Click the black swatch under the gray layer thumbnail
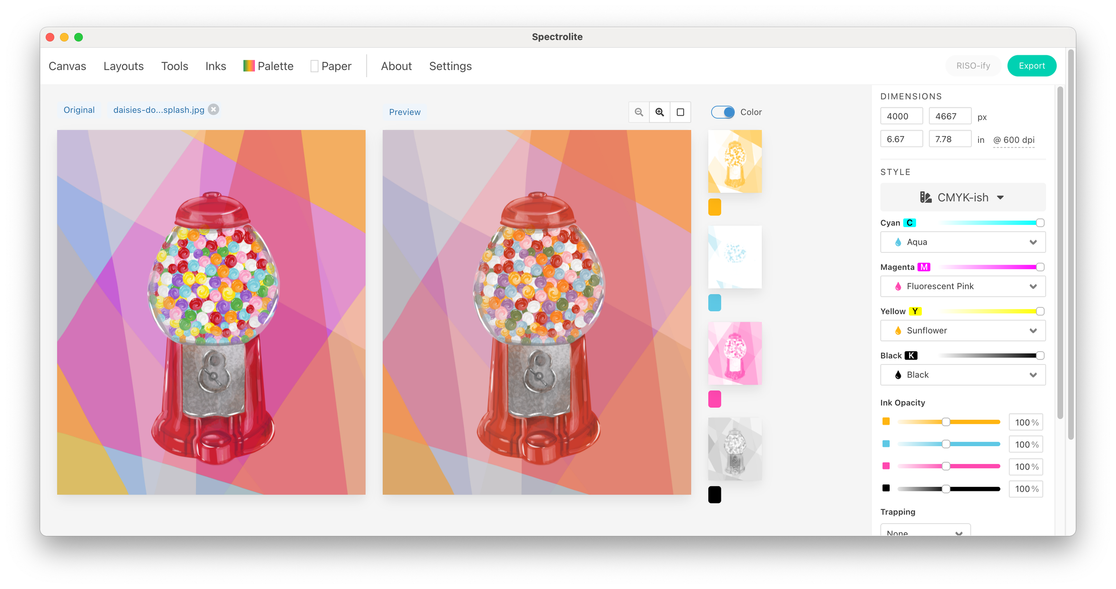 click(x=715, y=495)
